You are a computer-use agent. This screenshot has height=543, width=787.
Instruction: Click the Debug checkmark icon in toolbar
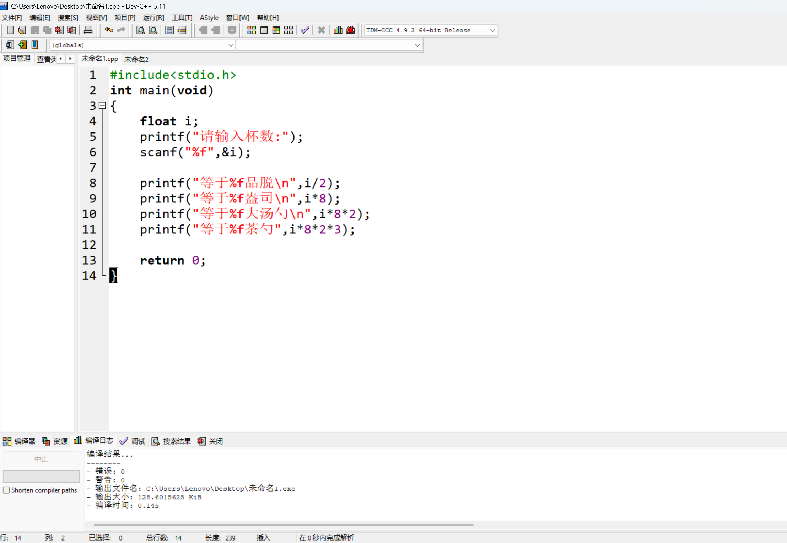click(305, 30)
